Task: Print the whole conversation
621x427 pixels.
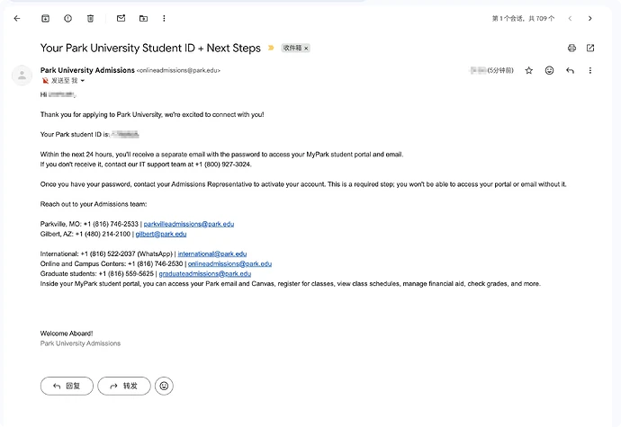Action: [571, 48]
